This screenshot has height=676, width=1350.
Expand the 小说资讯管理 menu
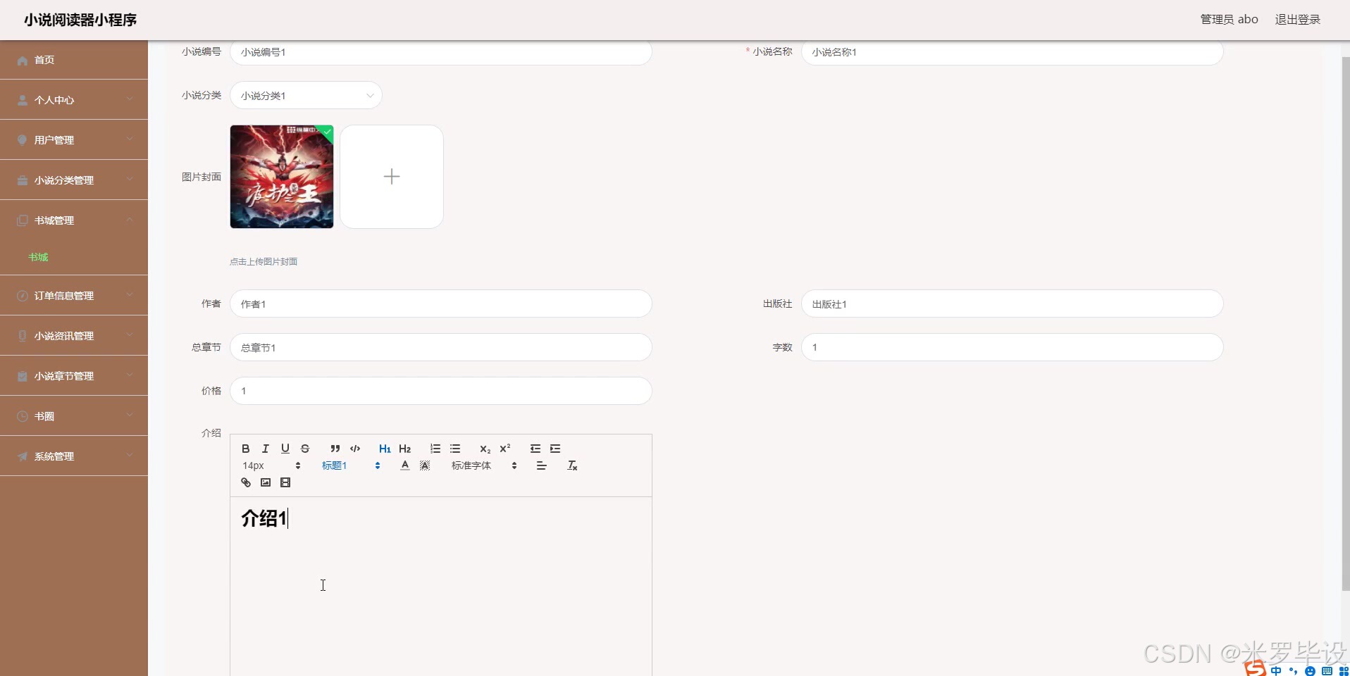pos(74,336)
